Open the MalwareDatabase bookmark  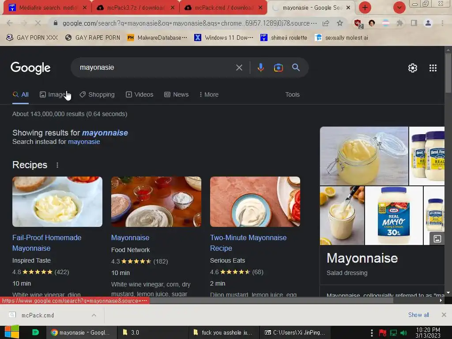coord(157,38)
